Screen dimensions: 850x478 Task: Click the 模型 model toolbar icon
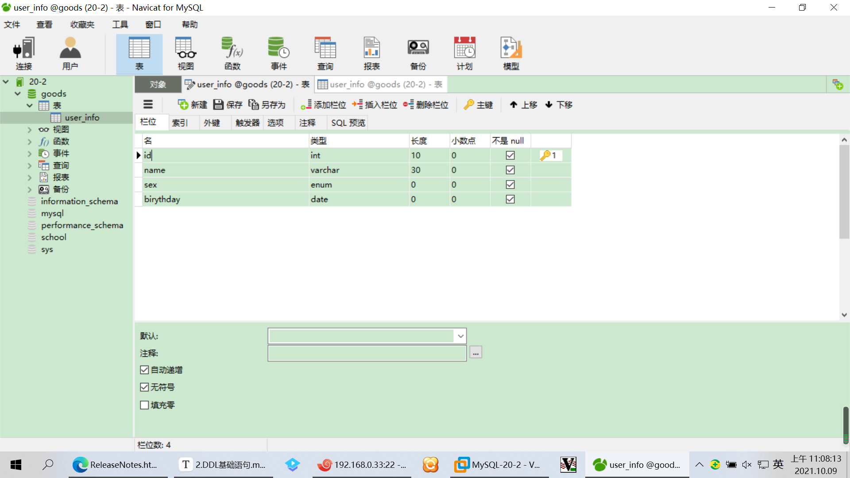[511, 53]
